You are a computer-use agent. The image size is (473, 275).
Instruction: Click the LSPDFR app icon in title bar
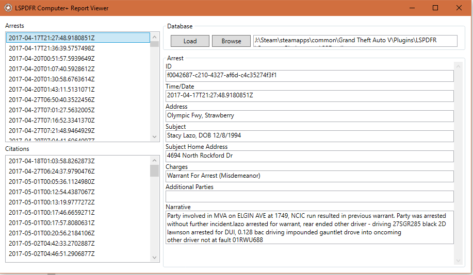(8, 8)
